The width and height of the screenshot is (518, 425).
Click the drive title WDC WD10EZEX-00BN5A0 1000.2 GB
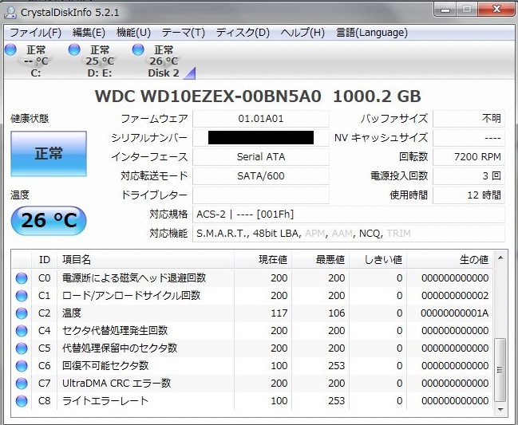pyautogui.click(x=258, y=96)
